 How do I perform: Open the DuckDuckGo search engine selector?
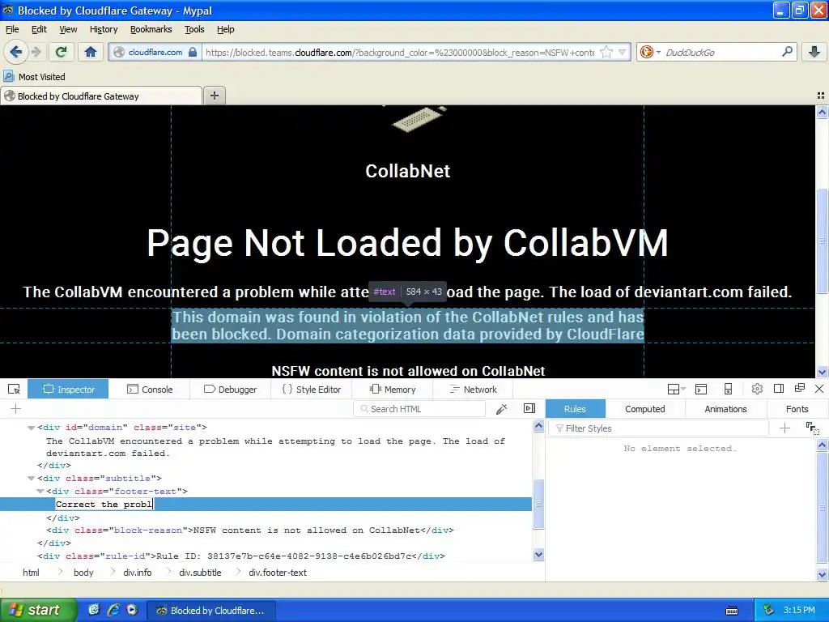tap(649, 52)
